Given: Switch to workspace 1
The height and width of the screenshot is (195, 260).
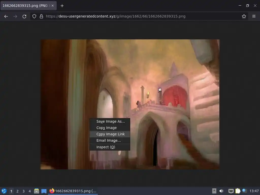Looking at the screenshot, I should click(11, 191).
